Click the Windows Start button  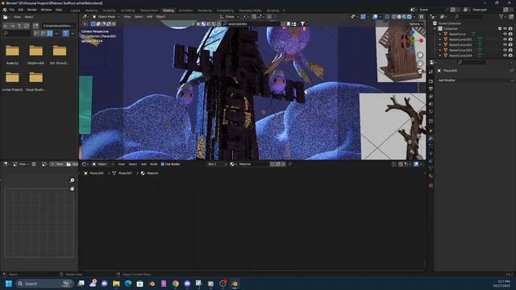pos(9,284)
